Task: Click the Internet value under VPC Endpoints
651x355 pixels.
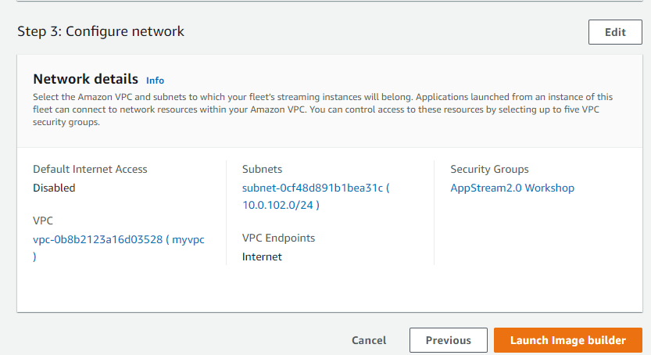Action: (262, 256)
